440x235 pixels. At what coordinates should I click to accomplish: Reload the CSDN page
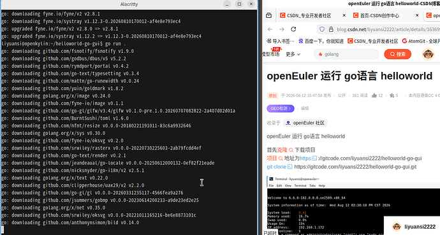coord(293,29)
